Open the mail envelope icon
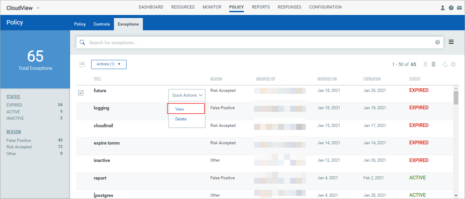 [x=460, y=8]
